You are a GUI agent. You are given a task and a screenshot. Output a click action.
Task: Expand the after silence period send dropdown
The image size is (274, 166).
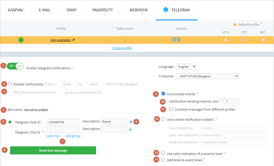click(83, 92)
